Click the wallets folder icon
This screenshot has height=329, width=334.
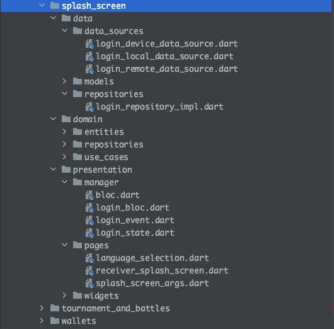click(x=55, y=321)
